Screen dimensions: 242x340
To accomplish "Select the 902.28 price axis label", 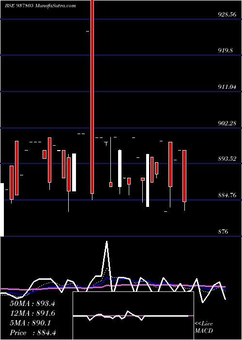I will 227,123.
